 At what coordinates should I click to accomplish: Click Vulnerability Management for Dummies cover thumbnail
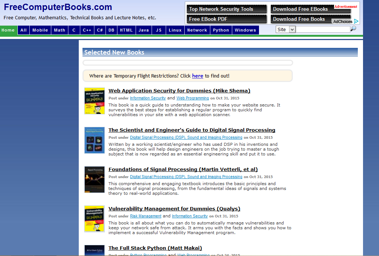coord(94,219)
